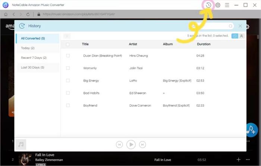
Task: Check the Boyfriend row checkbox
Action: (68, 105)
